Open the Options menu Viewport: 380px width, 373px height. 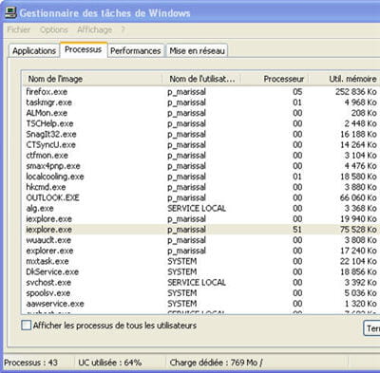coord(54,29)
